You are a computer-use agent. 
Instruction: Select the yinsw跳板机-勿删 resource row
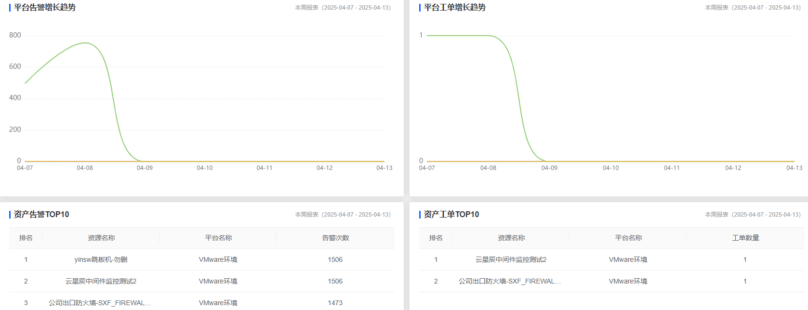[x=201, y=259]
